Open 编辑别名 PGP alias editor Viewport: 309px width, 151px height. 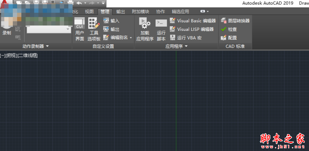pyautogui.click(x=115, y=37)
